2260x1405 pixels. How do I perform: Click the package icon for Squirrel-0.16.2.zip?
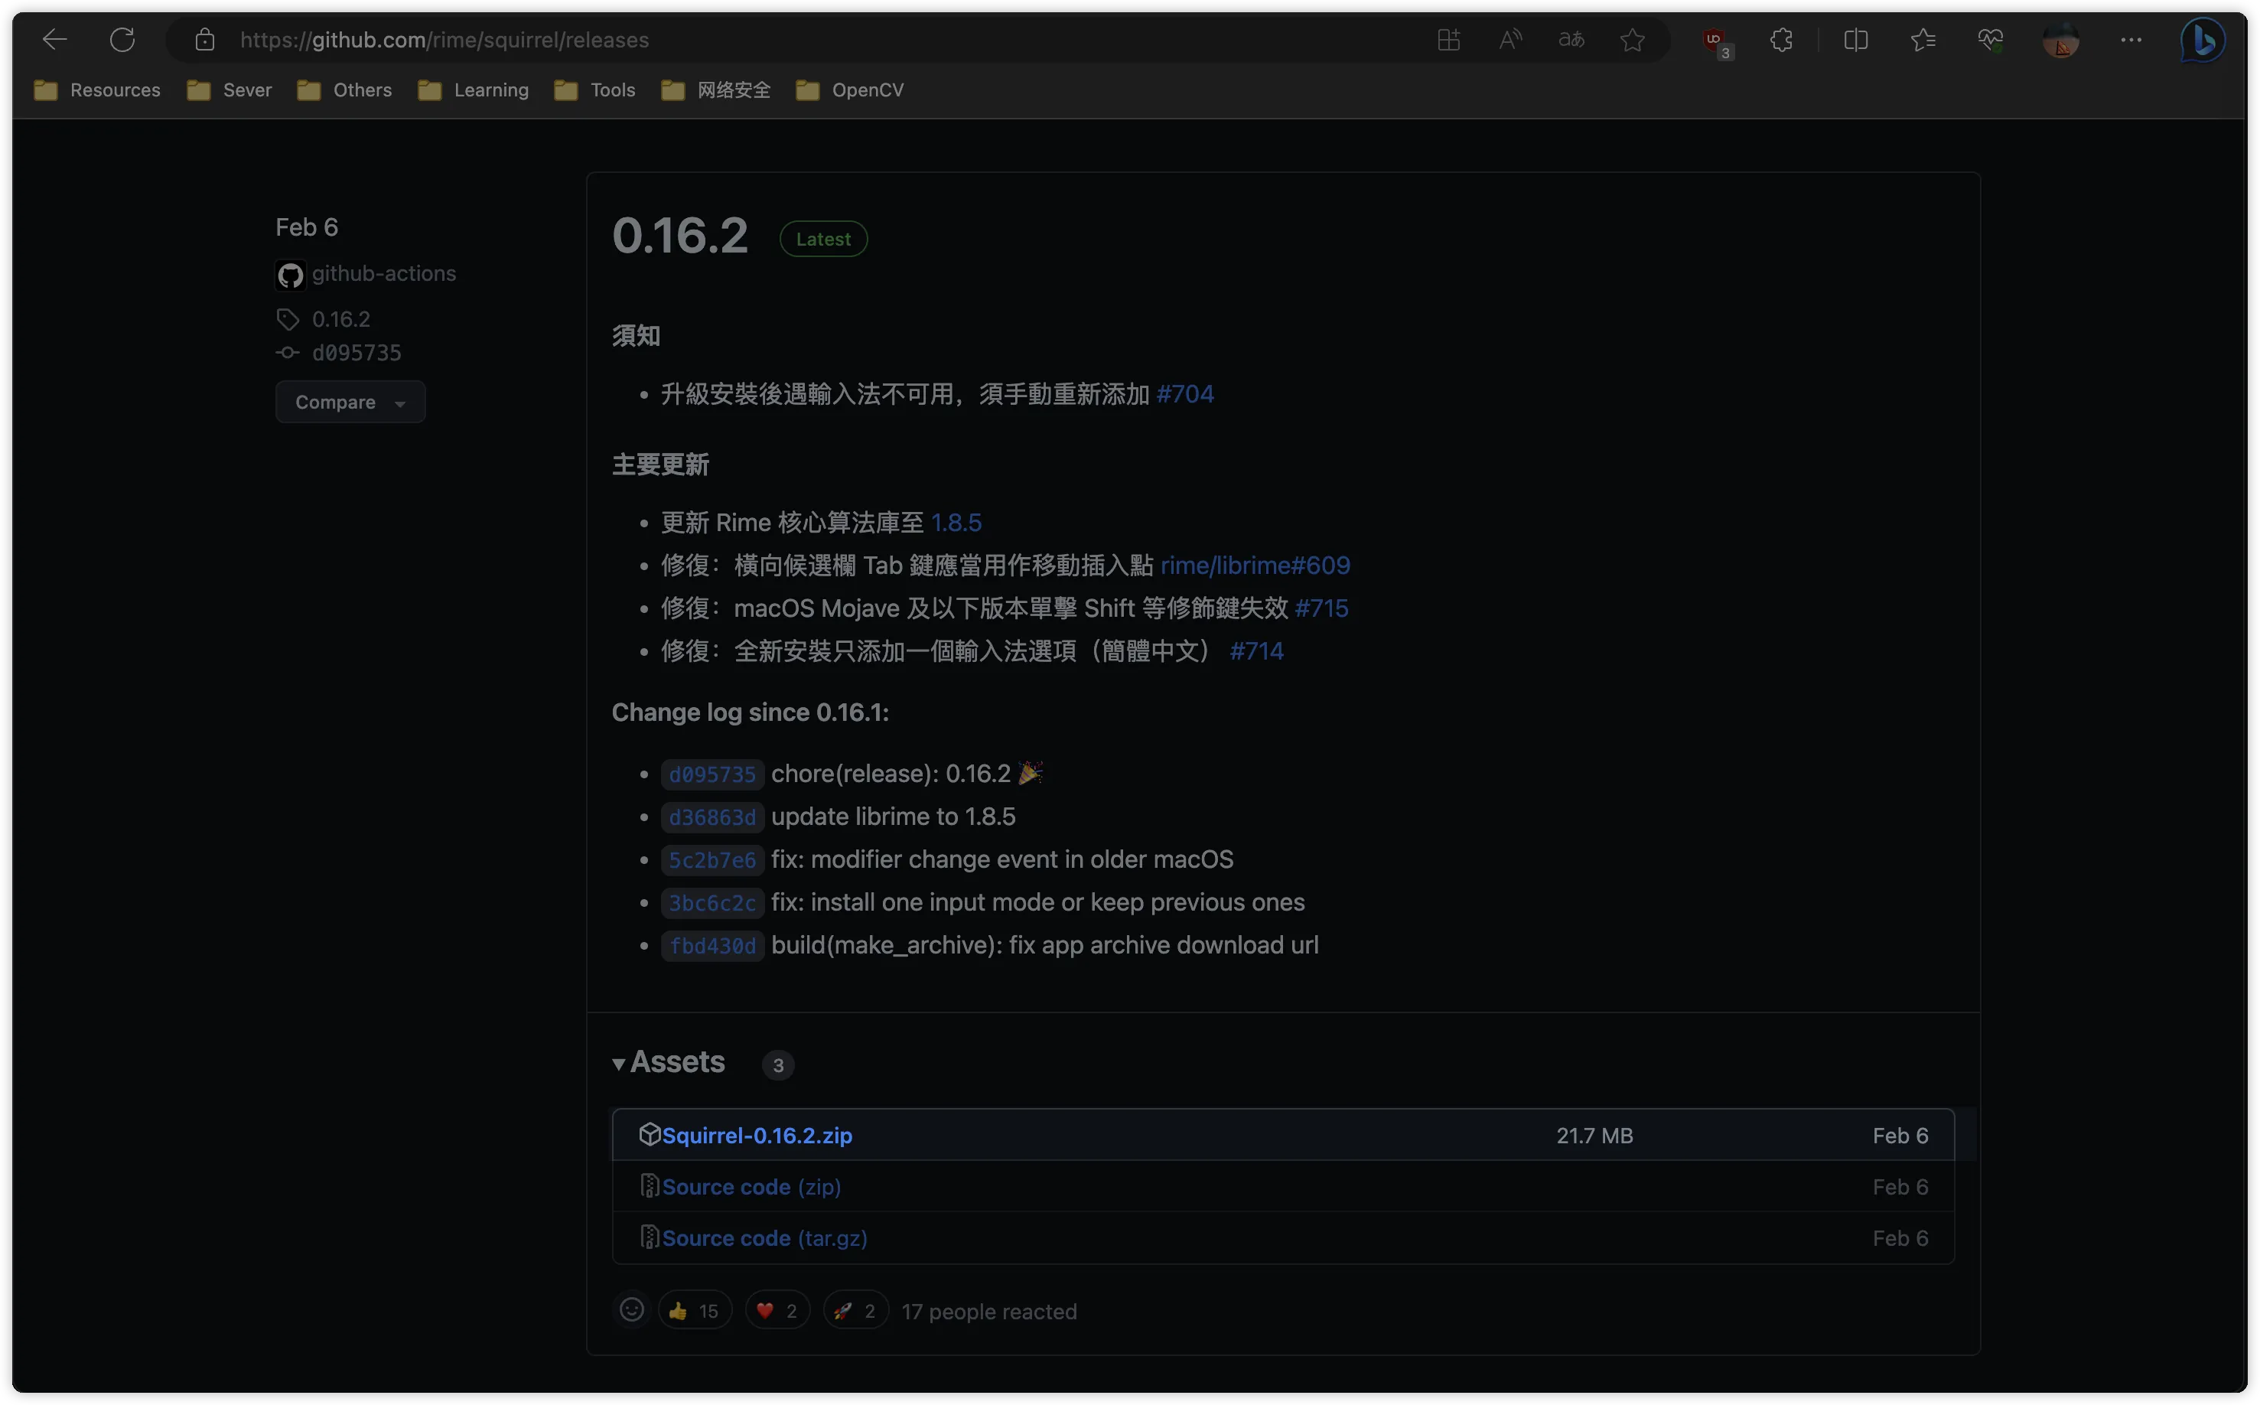tap(650, 1133)
